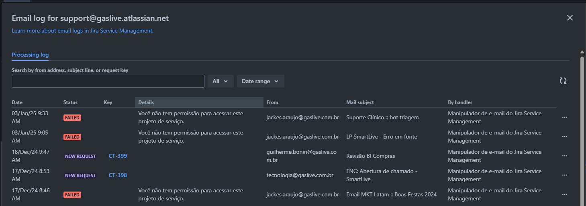
Task: Click the Mail subject column header
Action: [x=360, y=102]
